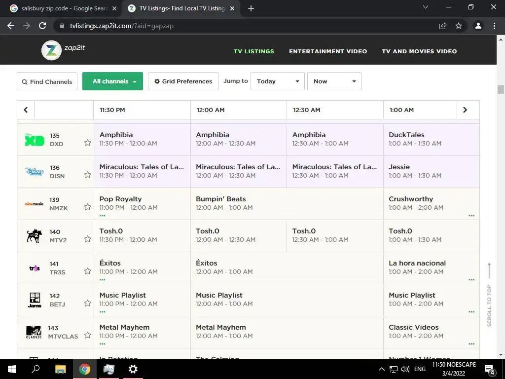Screen dimensions: 505x379
Task: Open Tosh.0 12:30 AM listing
Action: tap(335, 236)
